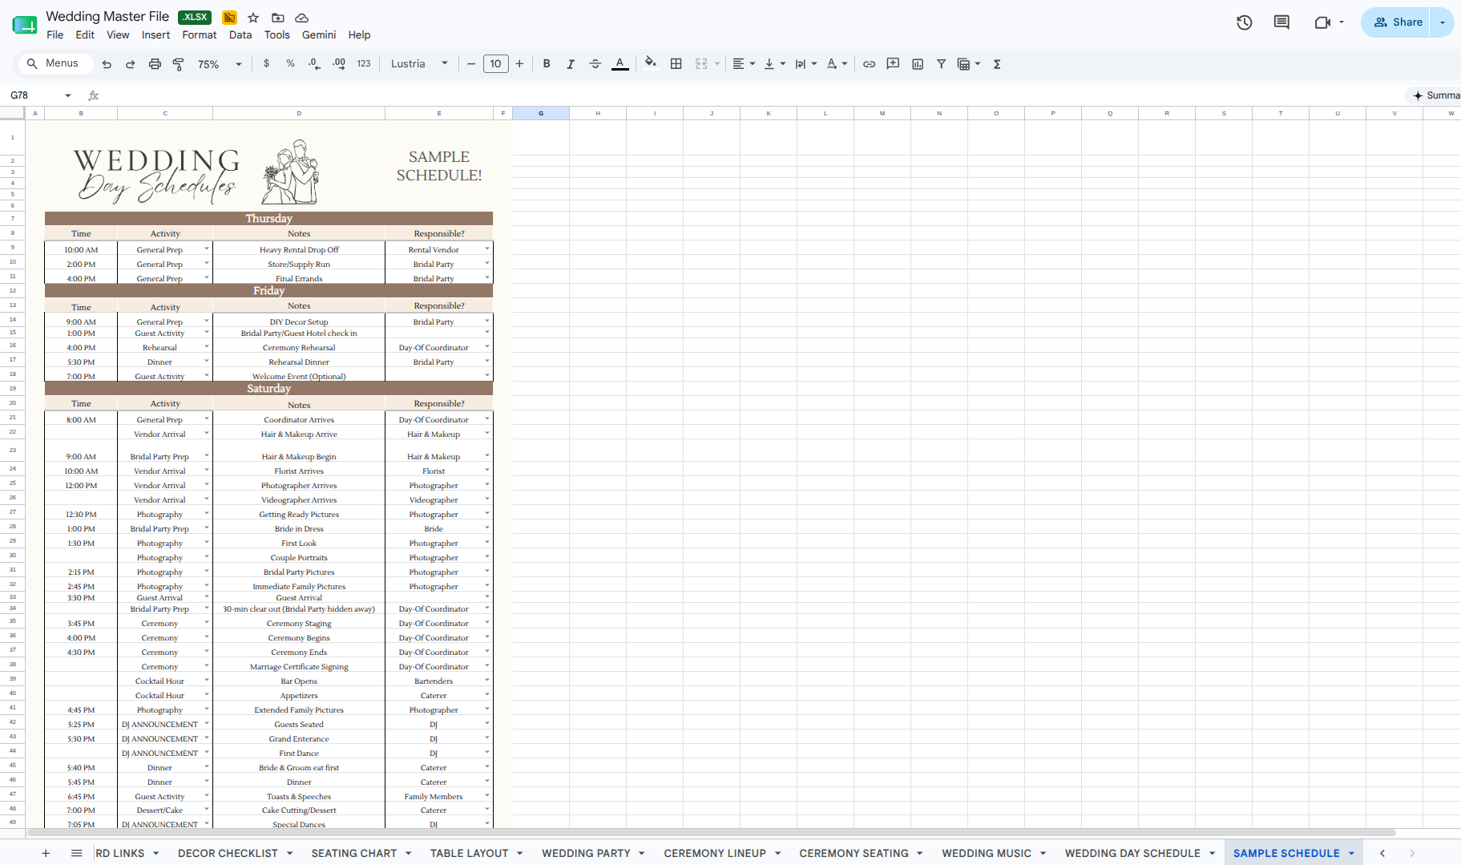Insert a comment
Image resolution: width=1461 pixels, height=865 pixels.
click(x=893, y=64)
